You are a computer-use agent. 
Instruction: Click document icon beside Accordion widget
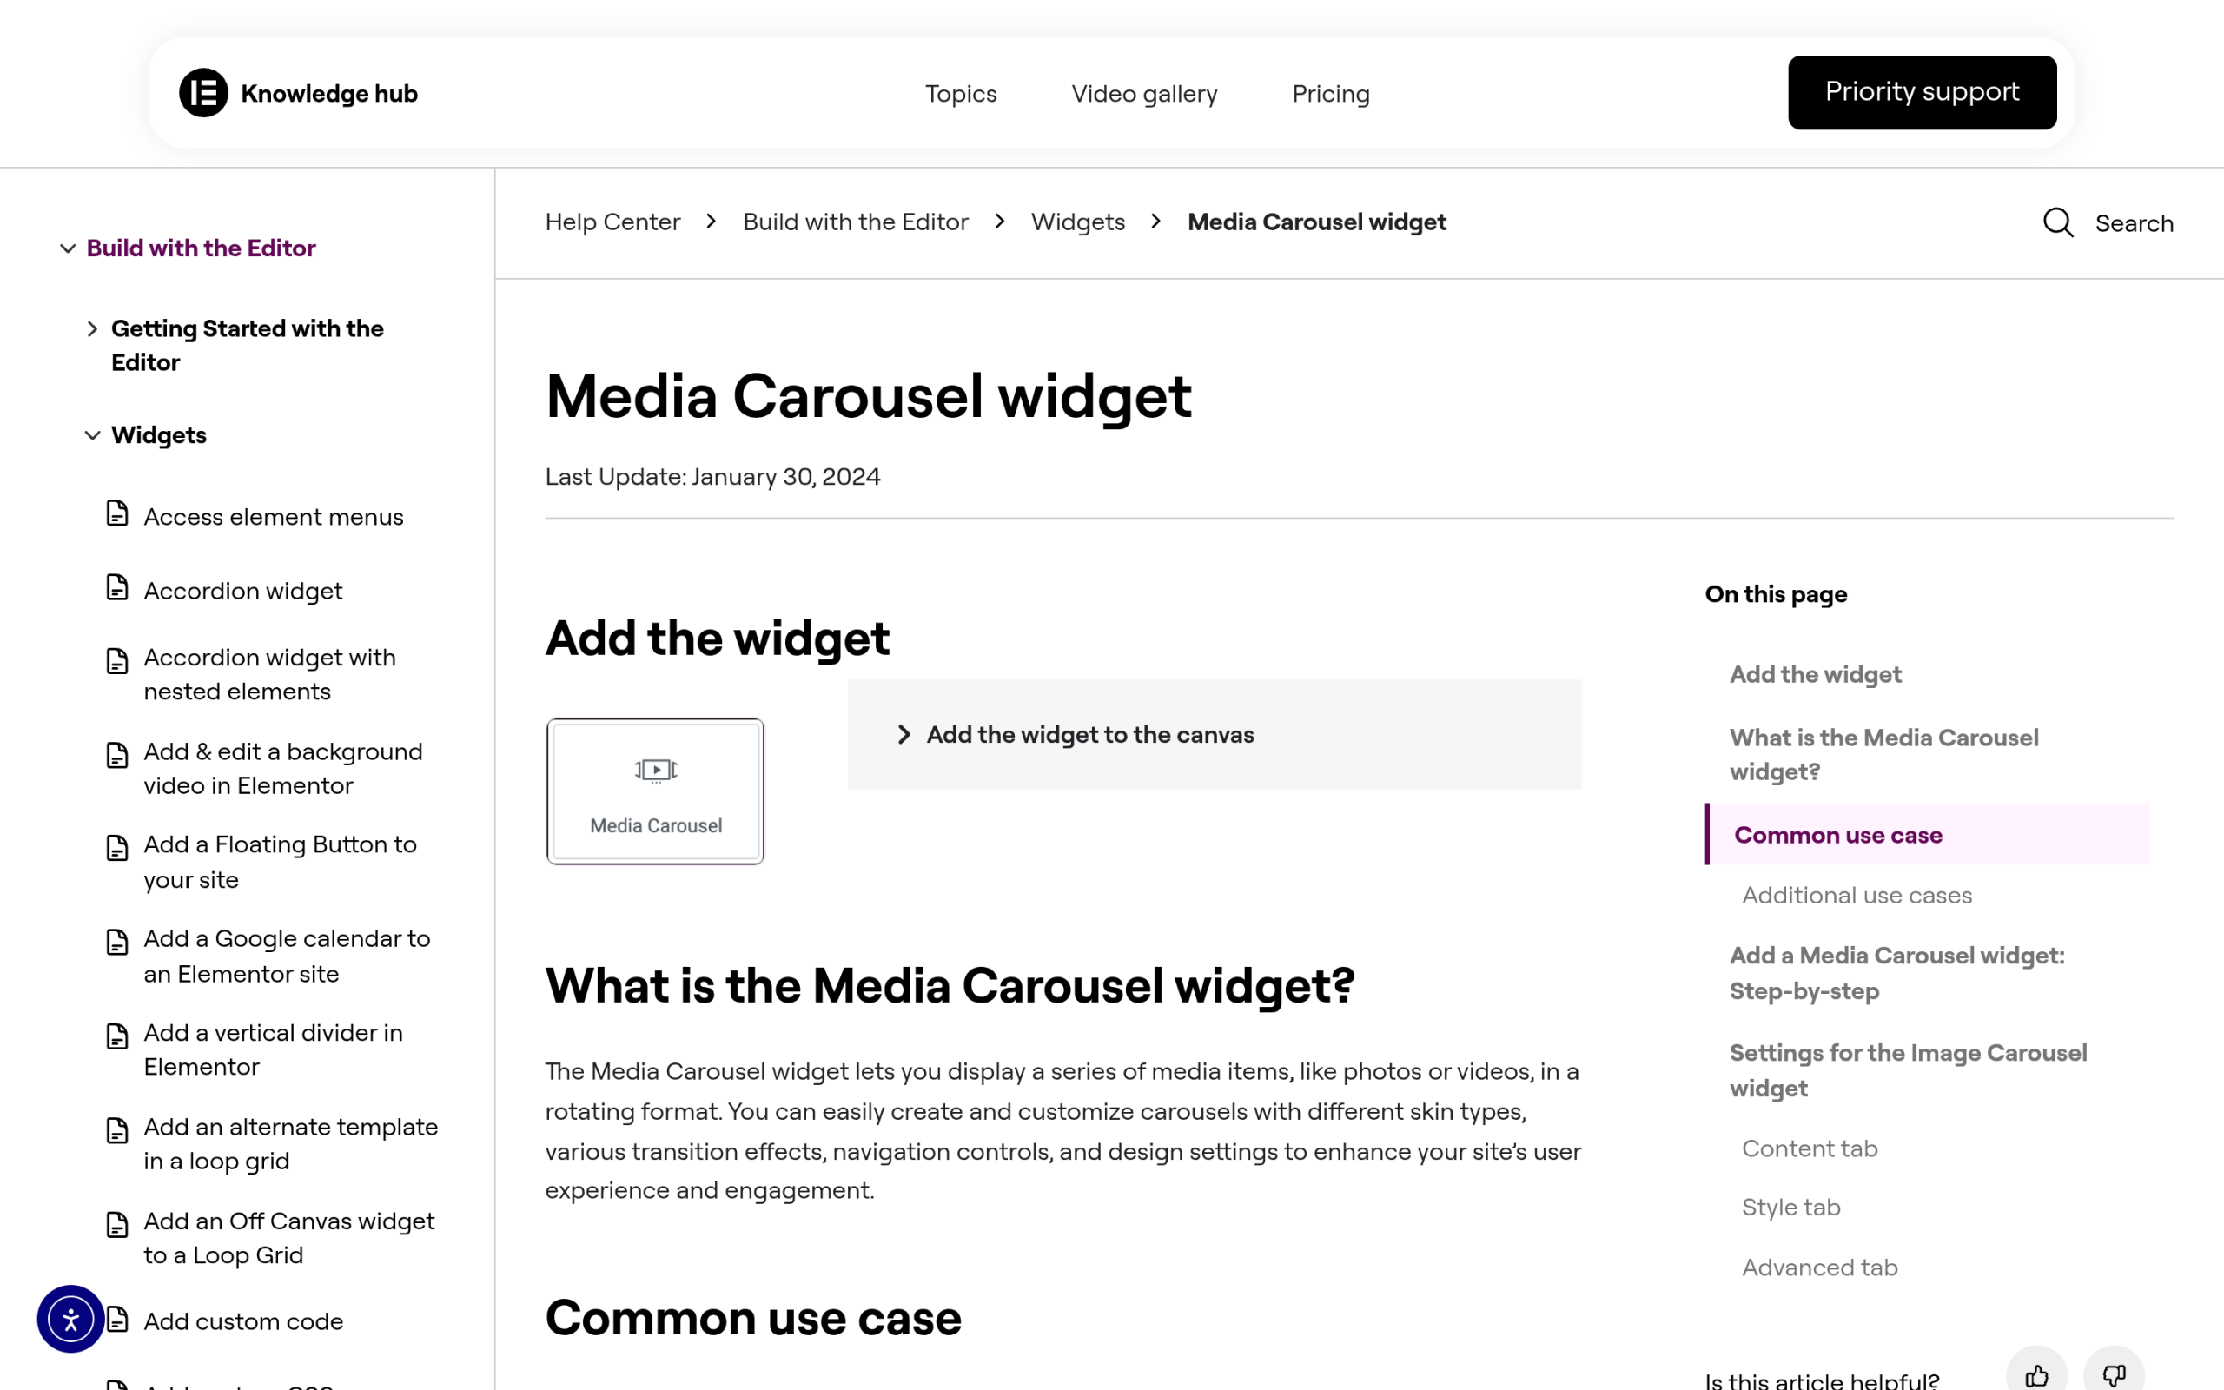(116, 587)
